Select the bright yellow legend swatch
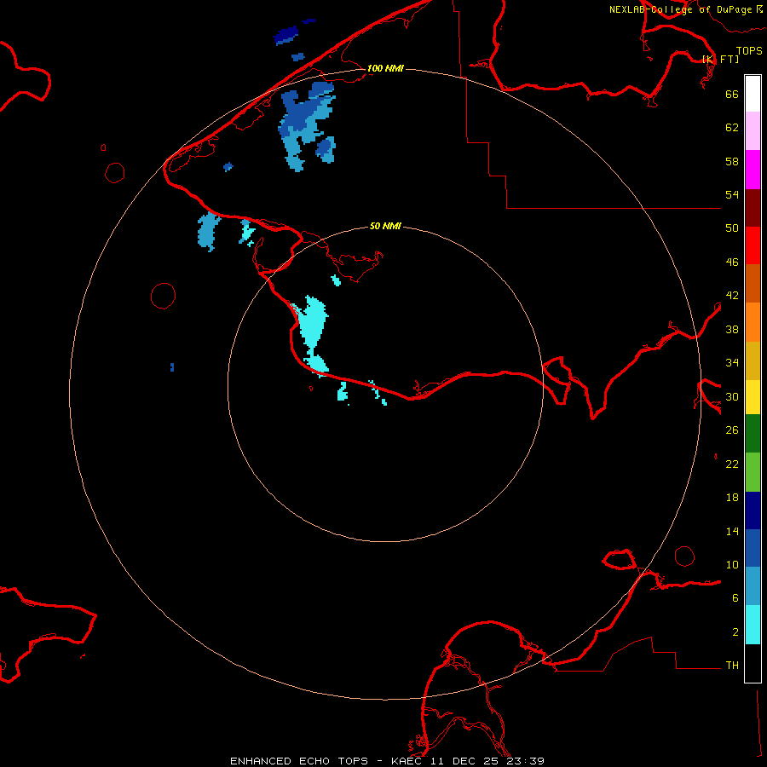Viewport: 767px width, 767px height. pyautogui.click(x=753, y=397)
